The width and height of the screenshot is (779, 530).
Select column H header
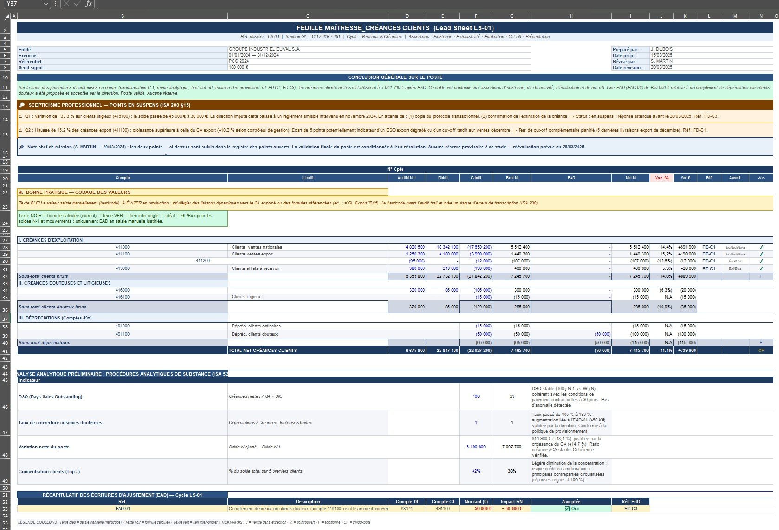[x=571, y=16]
